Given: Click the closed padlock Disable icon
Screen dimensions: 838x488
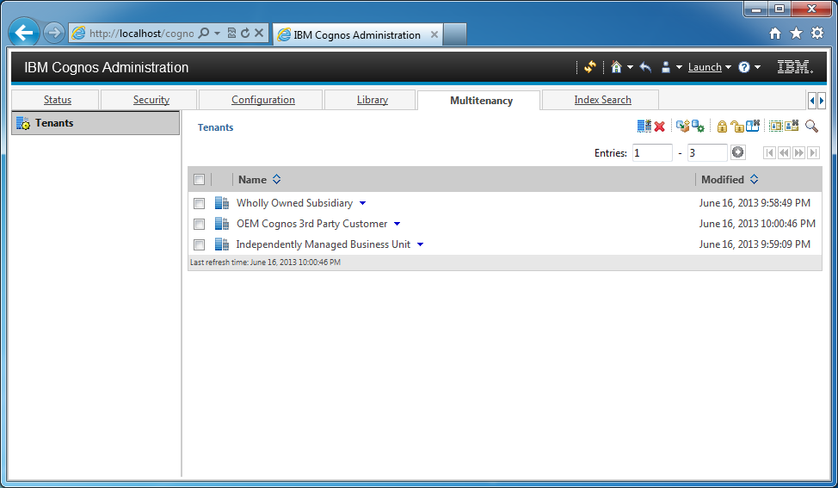Looking at the screenshot, I should coord(722,127).
